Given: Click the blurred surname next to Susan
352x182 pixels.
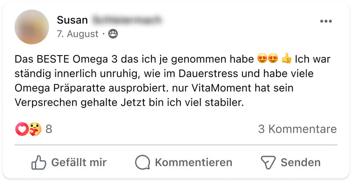Looking at the screenshot, I should click(x=127, y=20).
